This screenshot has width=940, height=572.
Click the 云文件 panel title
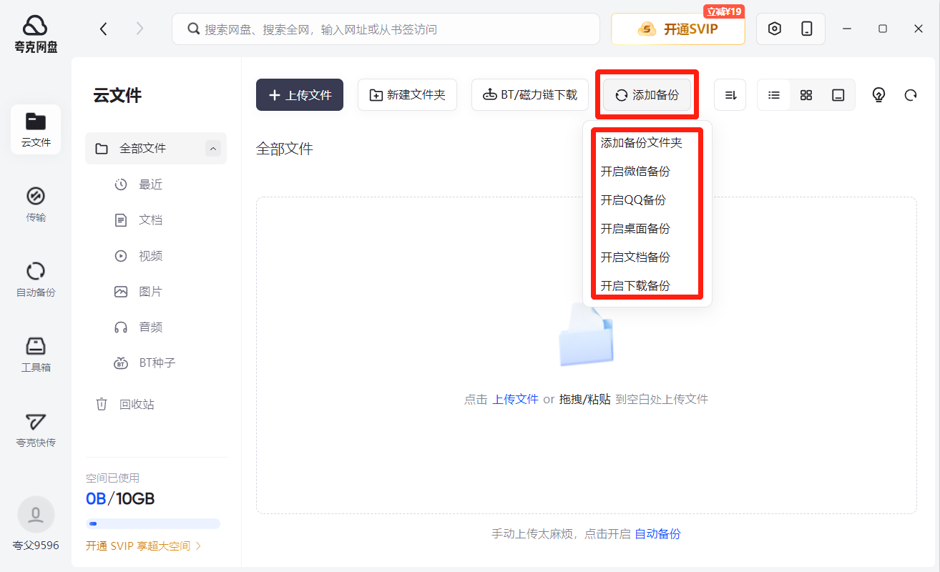[x=117, y=95]
